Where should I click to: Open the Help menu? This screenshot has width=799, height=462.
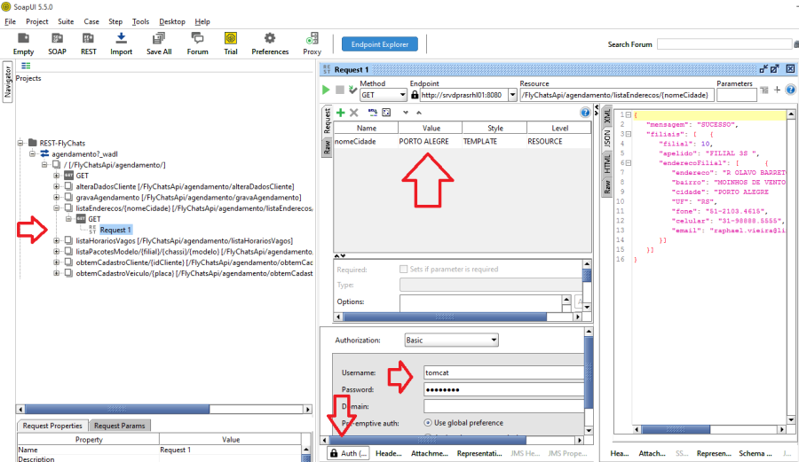pos(202,21)
